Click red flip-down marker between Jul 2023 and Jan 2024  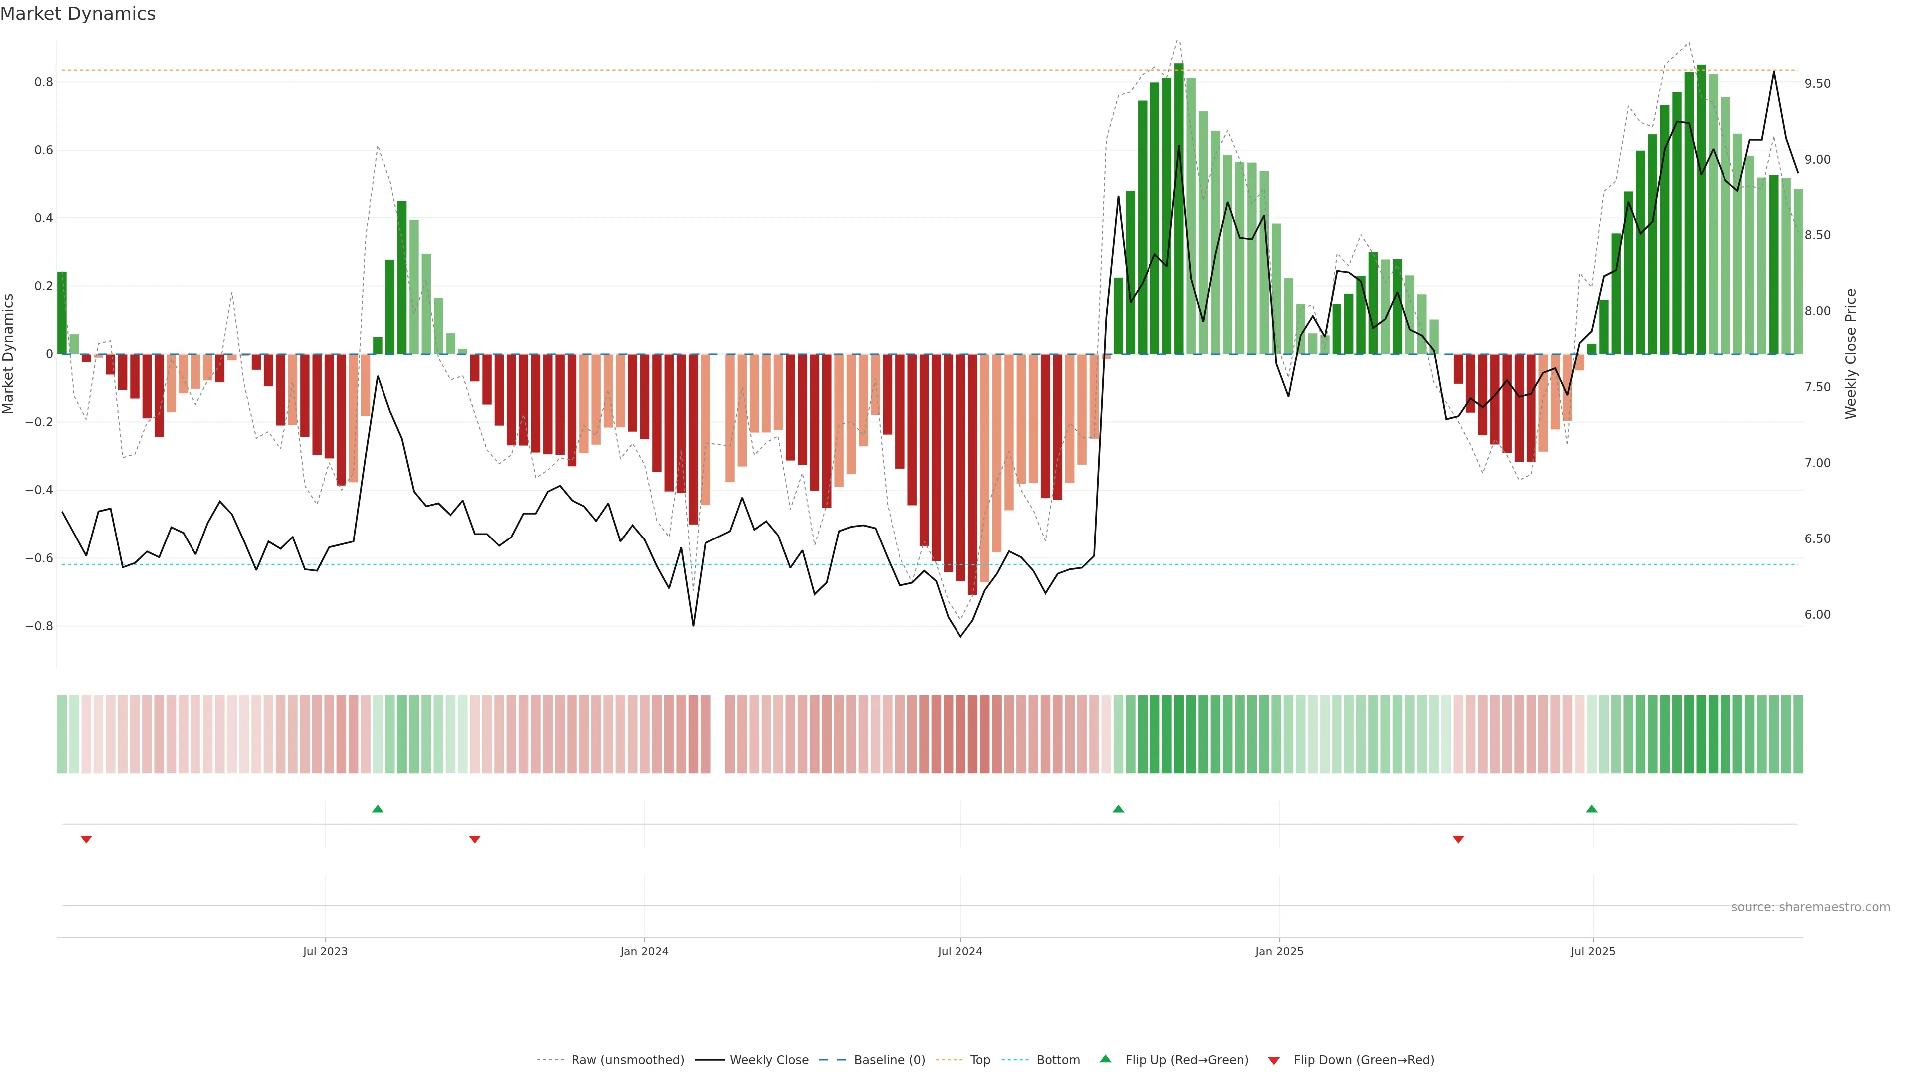click(475, 839)
